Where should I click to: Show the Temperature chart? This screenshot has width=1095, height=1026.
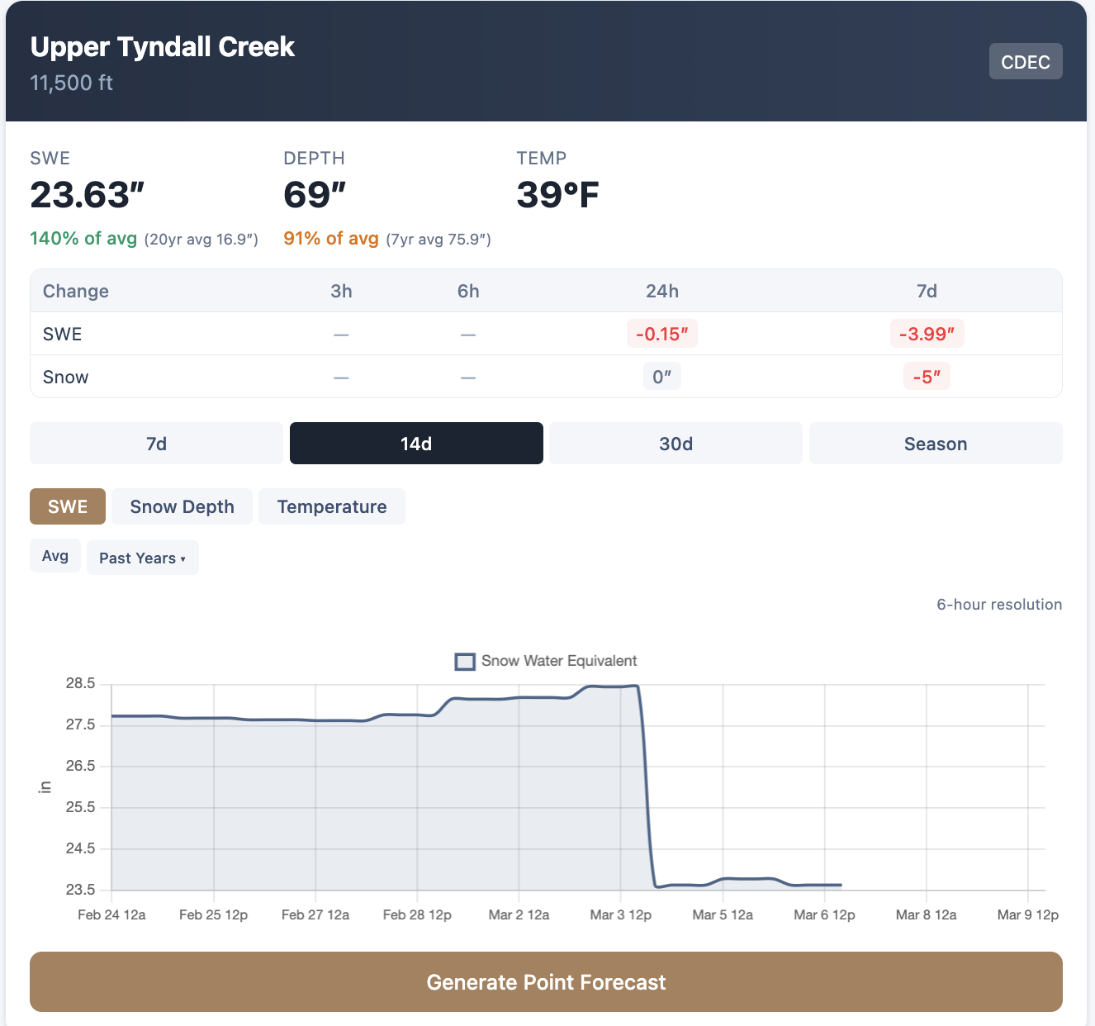(x=332, y=506)
